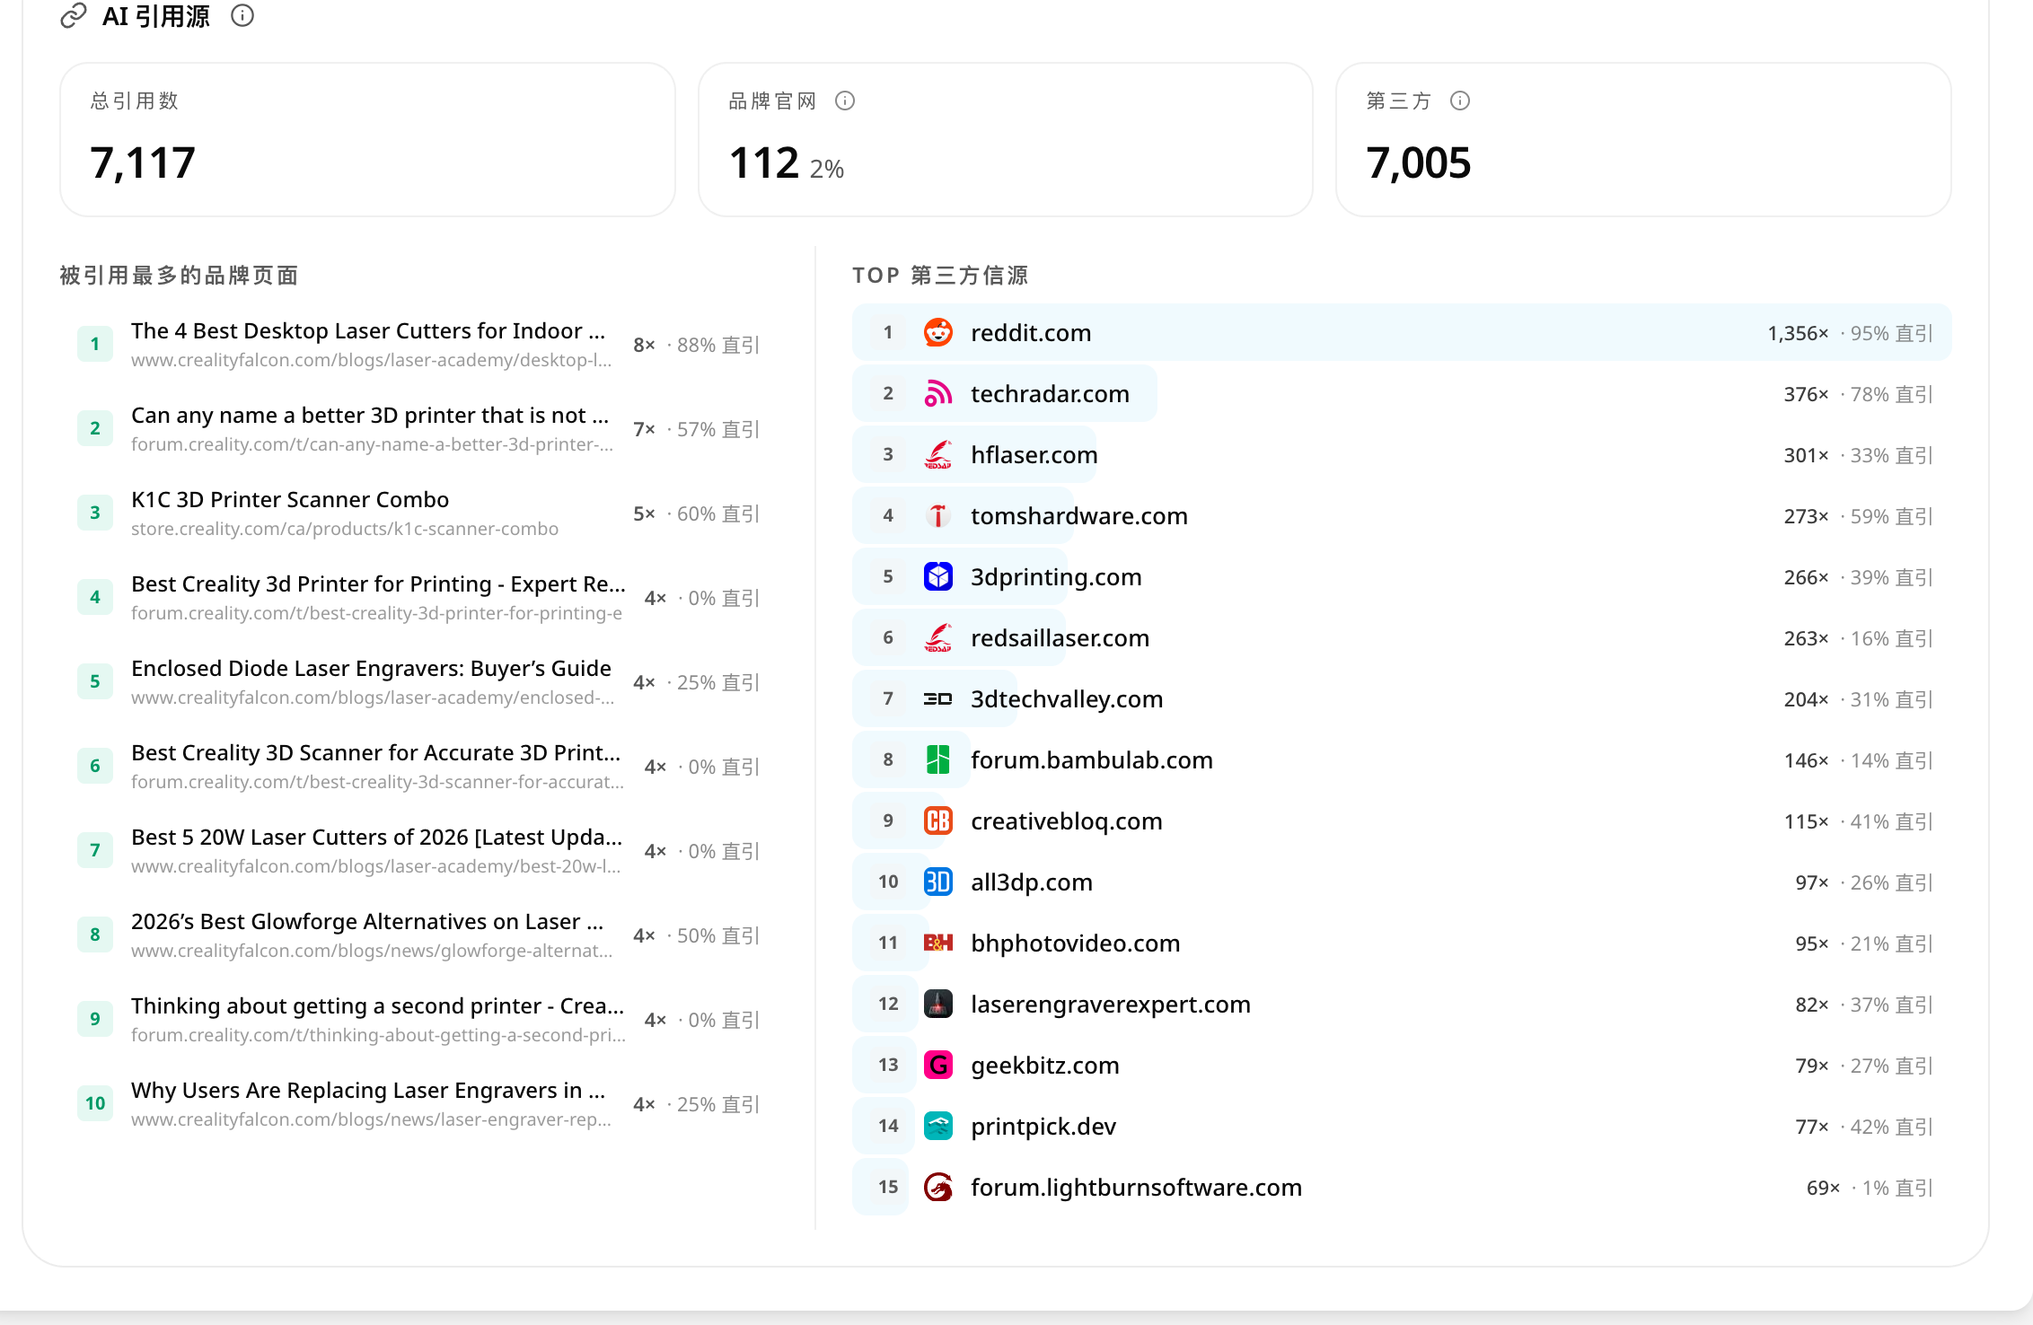Click the 376× count for techradar.com
This screenshot has height=1325, width=2033.
[1806, 395]
